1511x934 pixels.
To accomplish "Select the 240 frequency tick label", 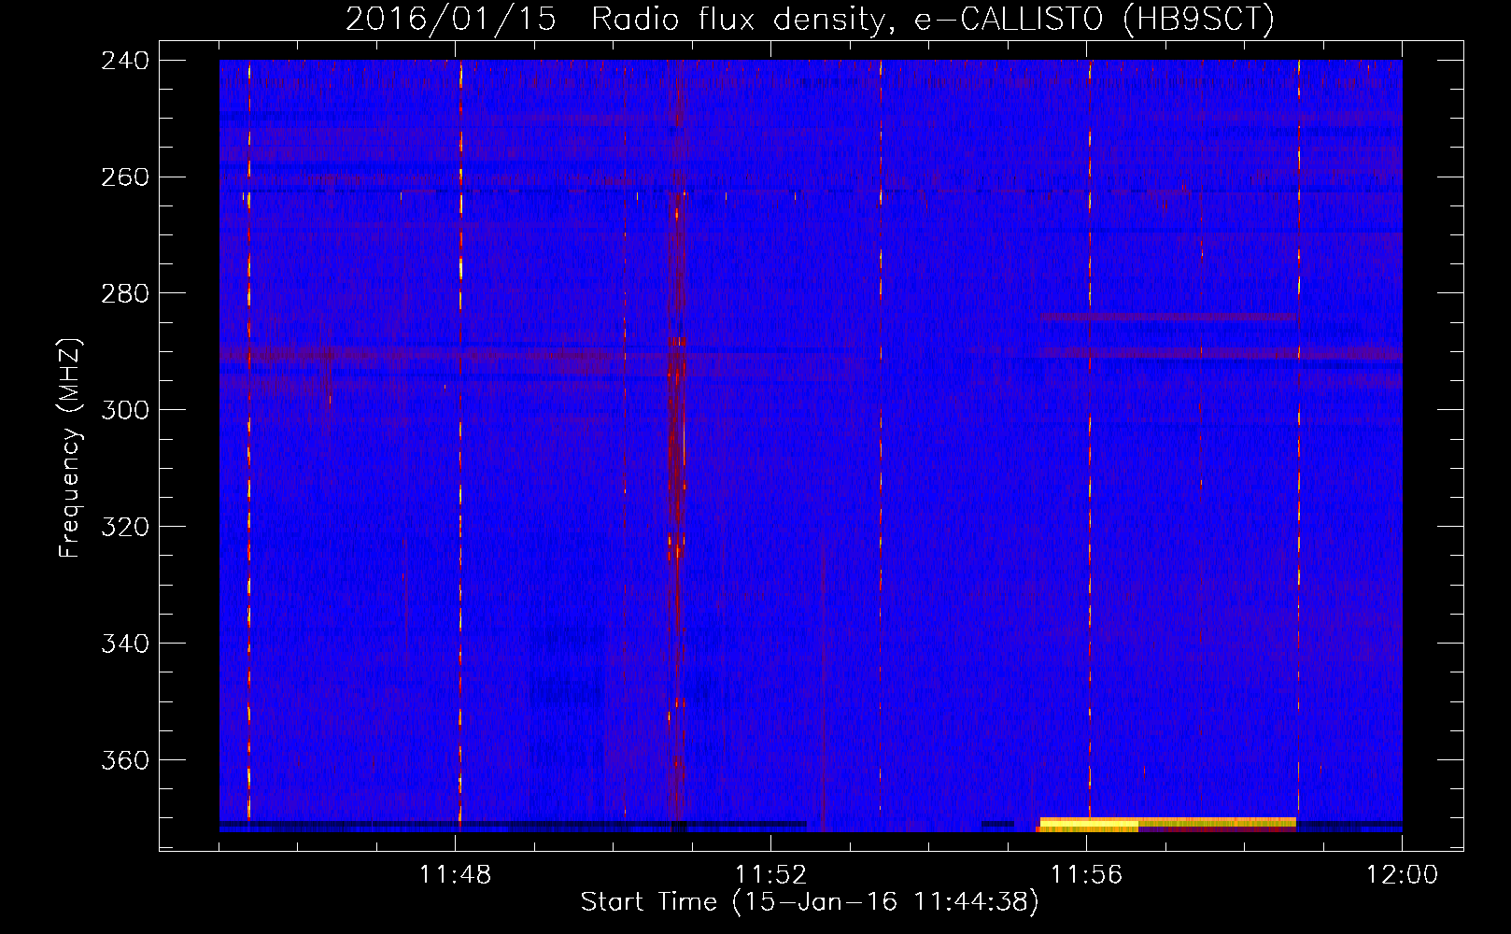I will pos(125,60).
